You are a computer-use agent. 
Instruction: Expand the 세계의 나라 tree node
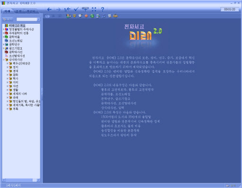8,94
